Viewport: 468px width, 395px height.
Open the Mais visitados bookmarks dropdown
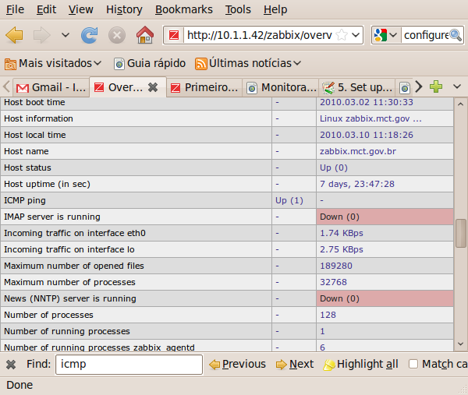pyautogui.click(x=53, y=63)
